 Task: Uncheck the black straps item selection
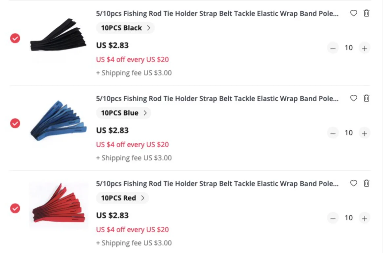click(15, 38)
